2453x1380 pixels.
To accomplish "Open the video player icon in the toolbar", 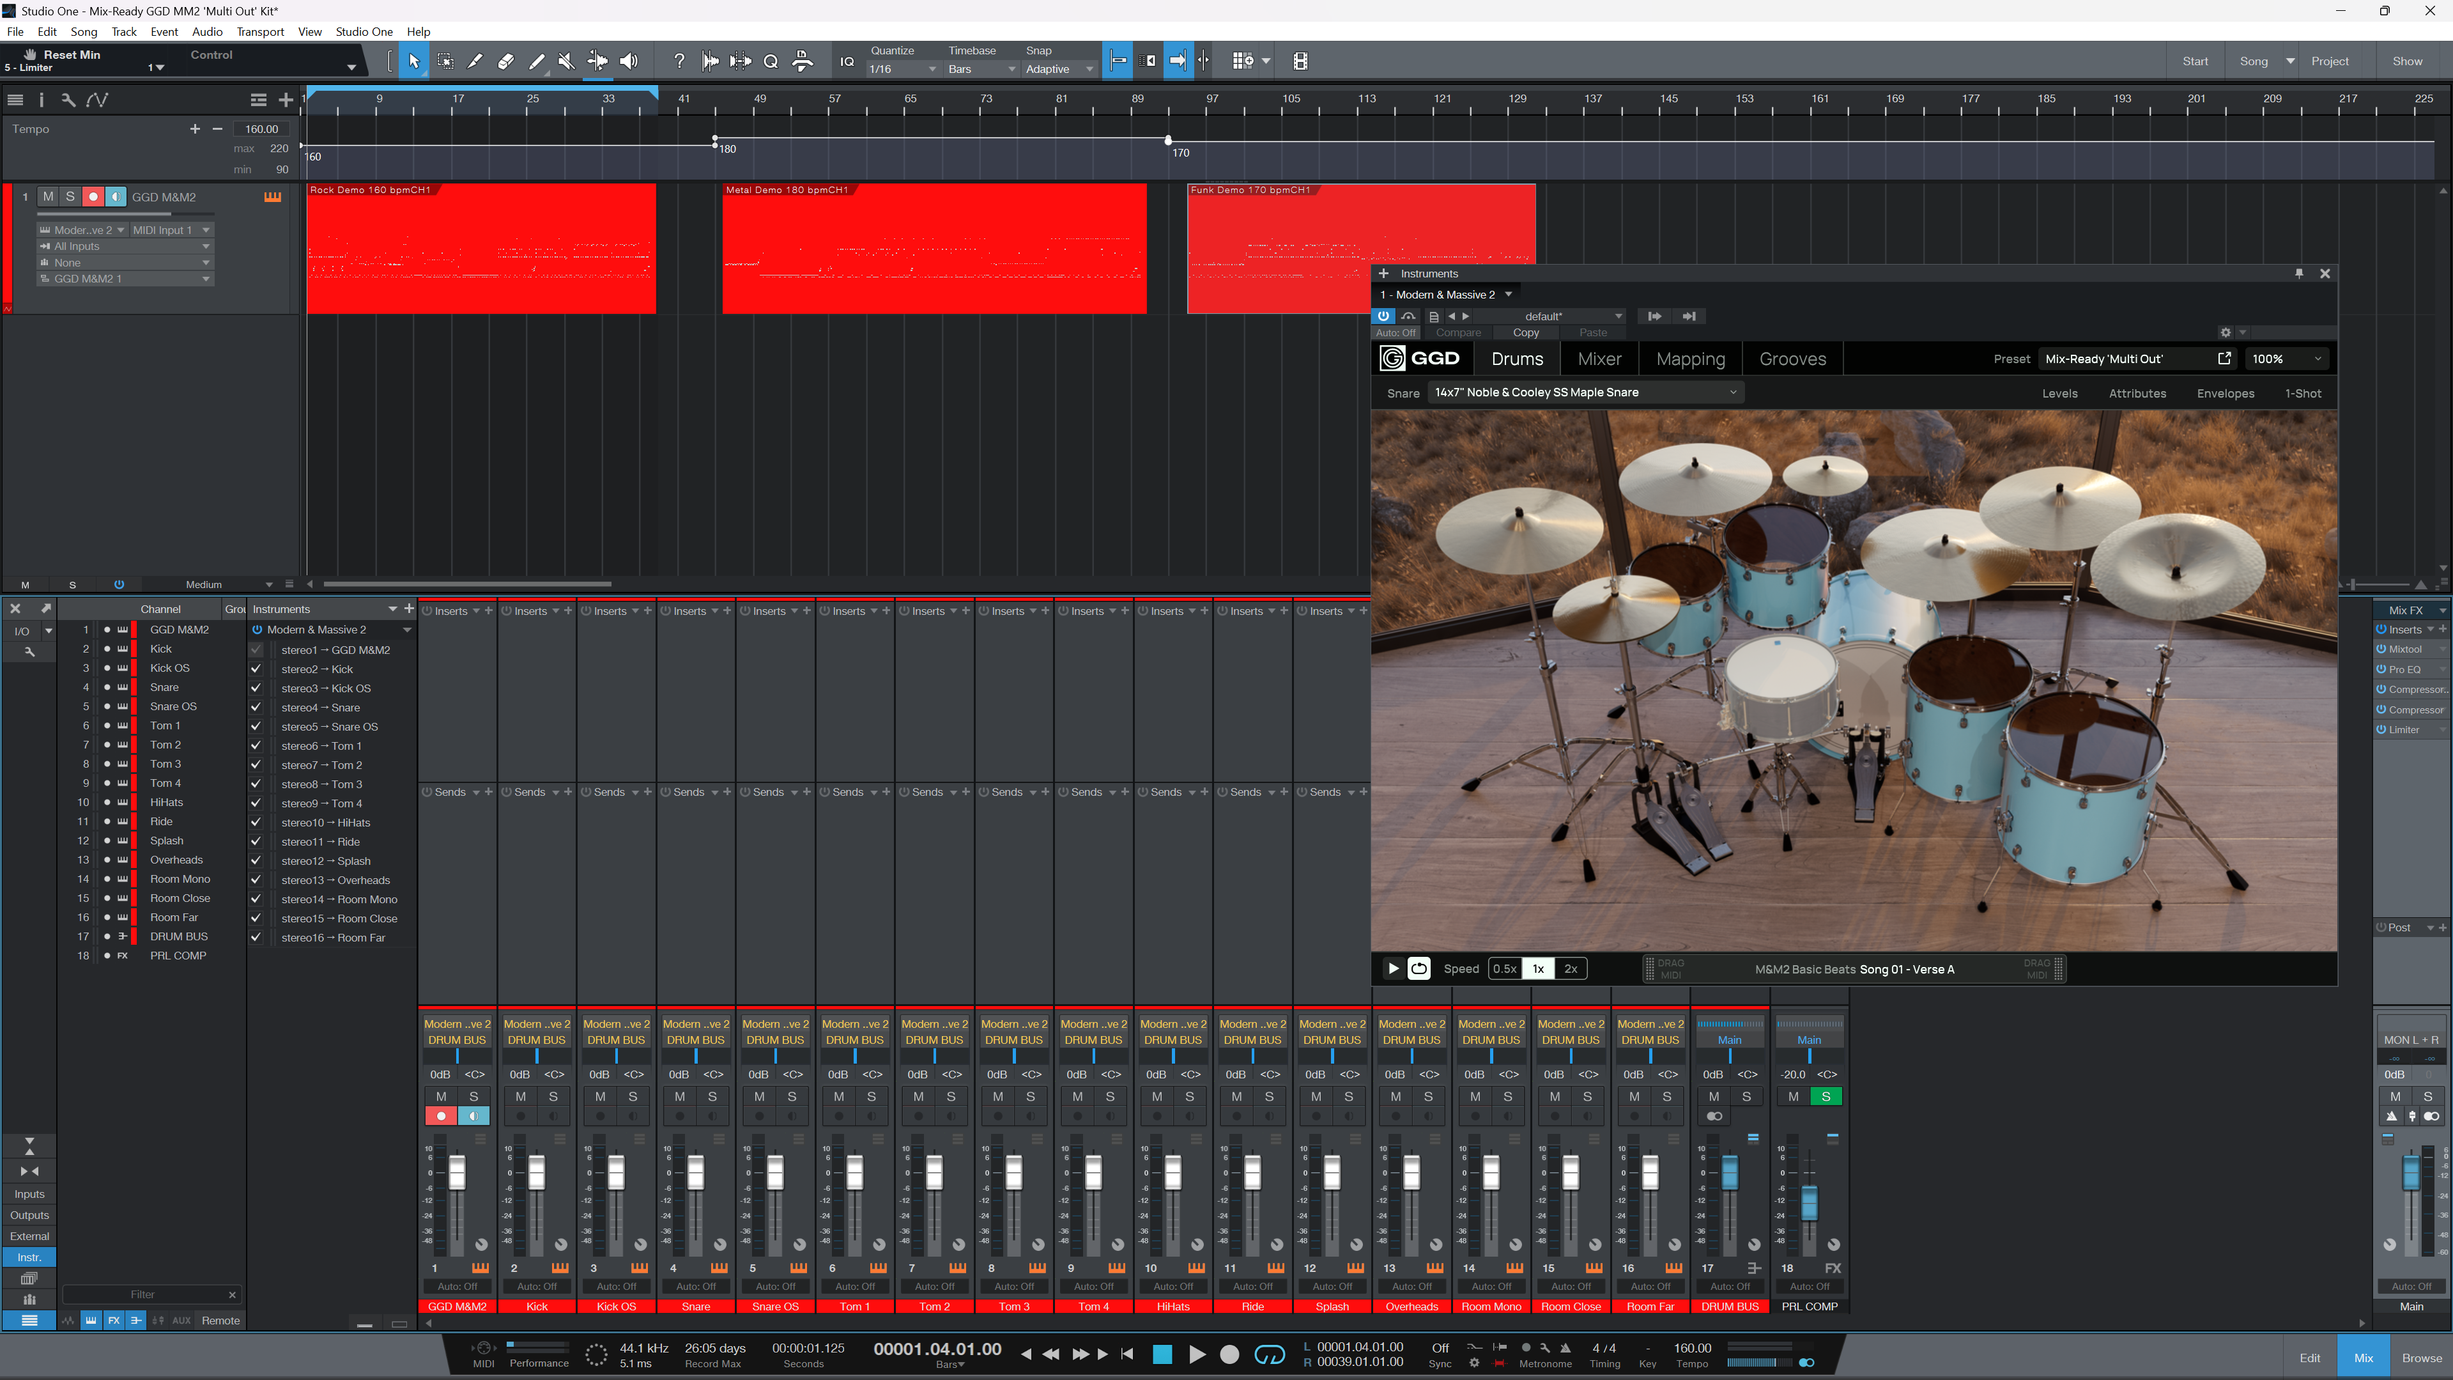I will [x=1300, y=61].
